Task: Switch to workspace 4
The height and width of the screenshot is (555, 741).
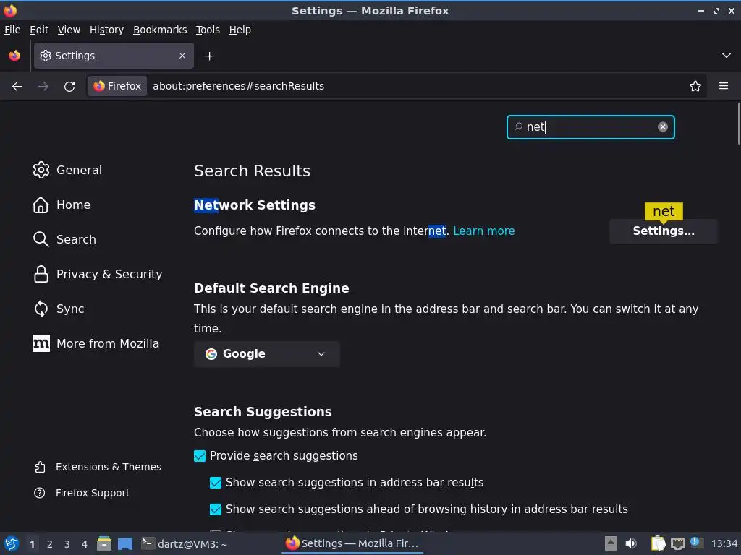Action: pyautogui.click(x=85, y=544)
